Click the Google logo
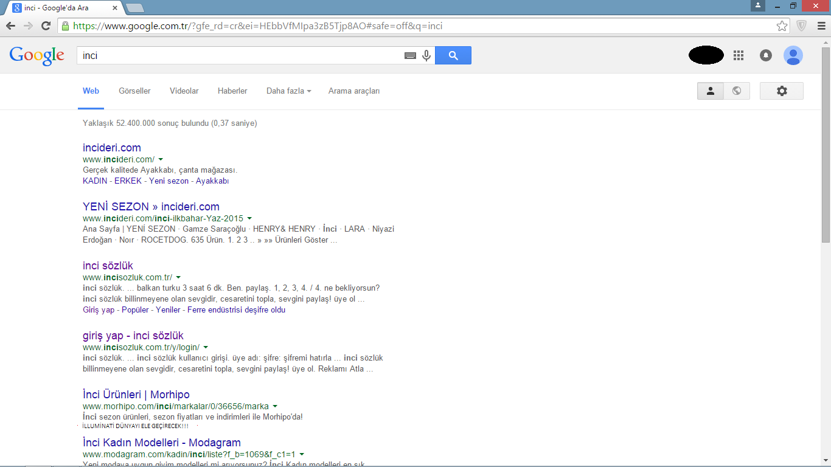Screen dimensions: 831x467 [x=37, y=55]
